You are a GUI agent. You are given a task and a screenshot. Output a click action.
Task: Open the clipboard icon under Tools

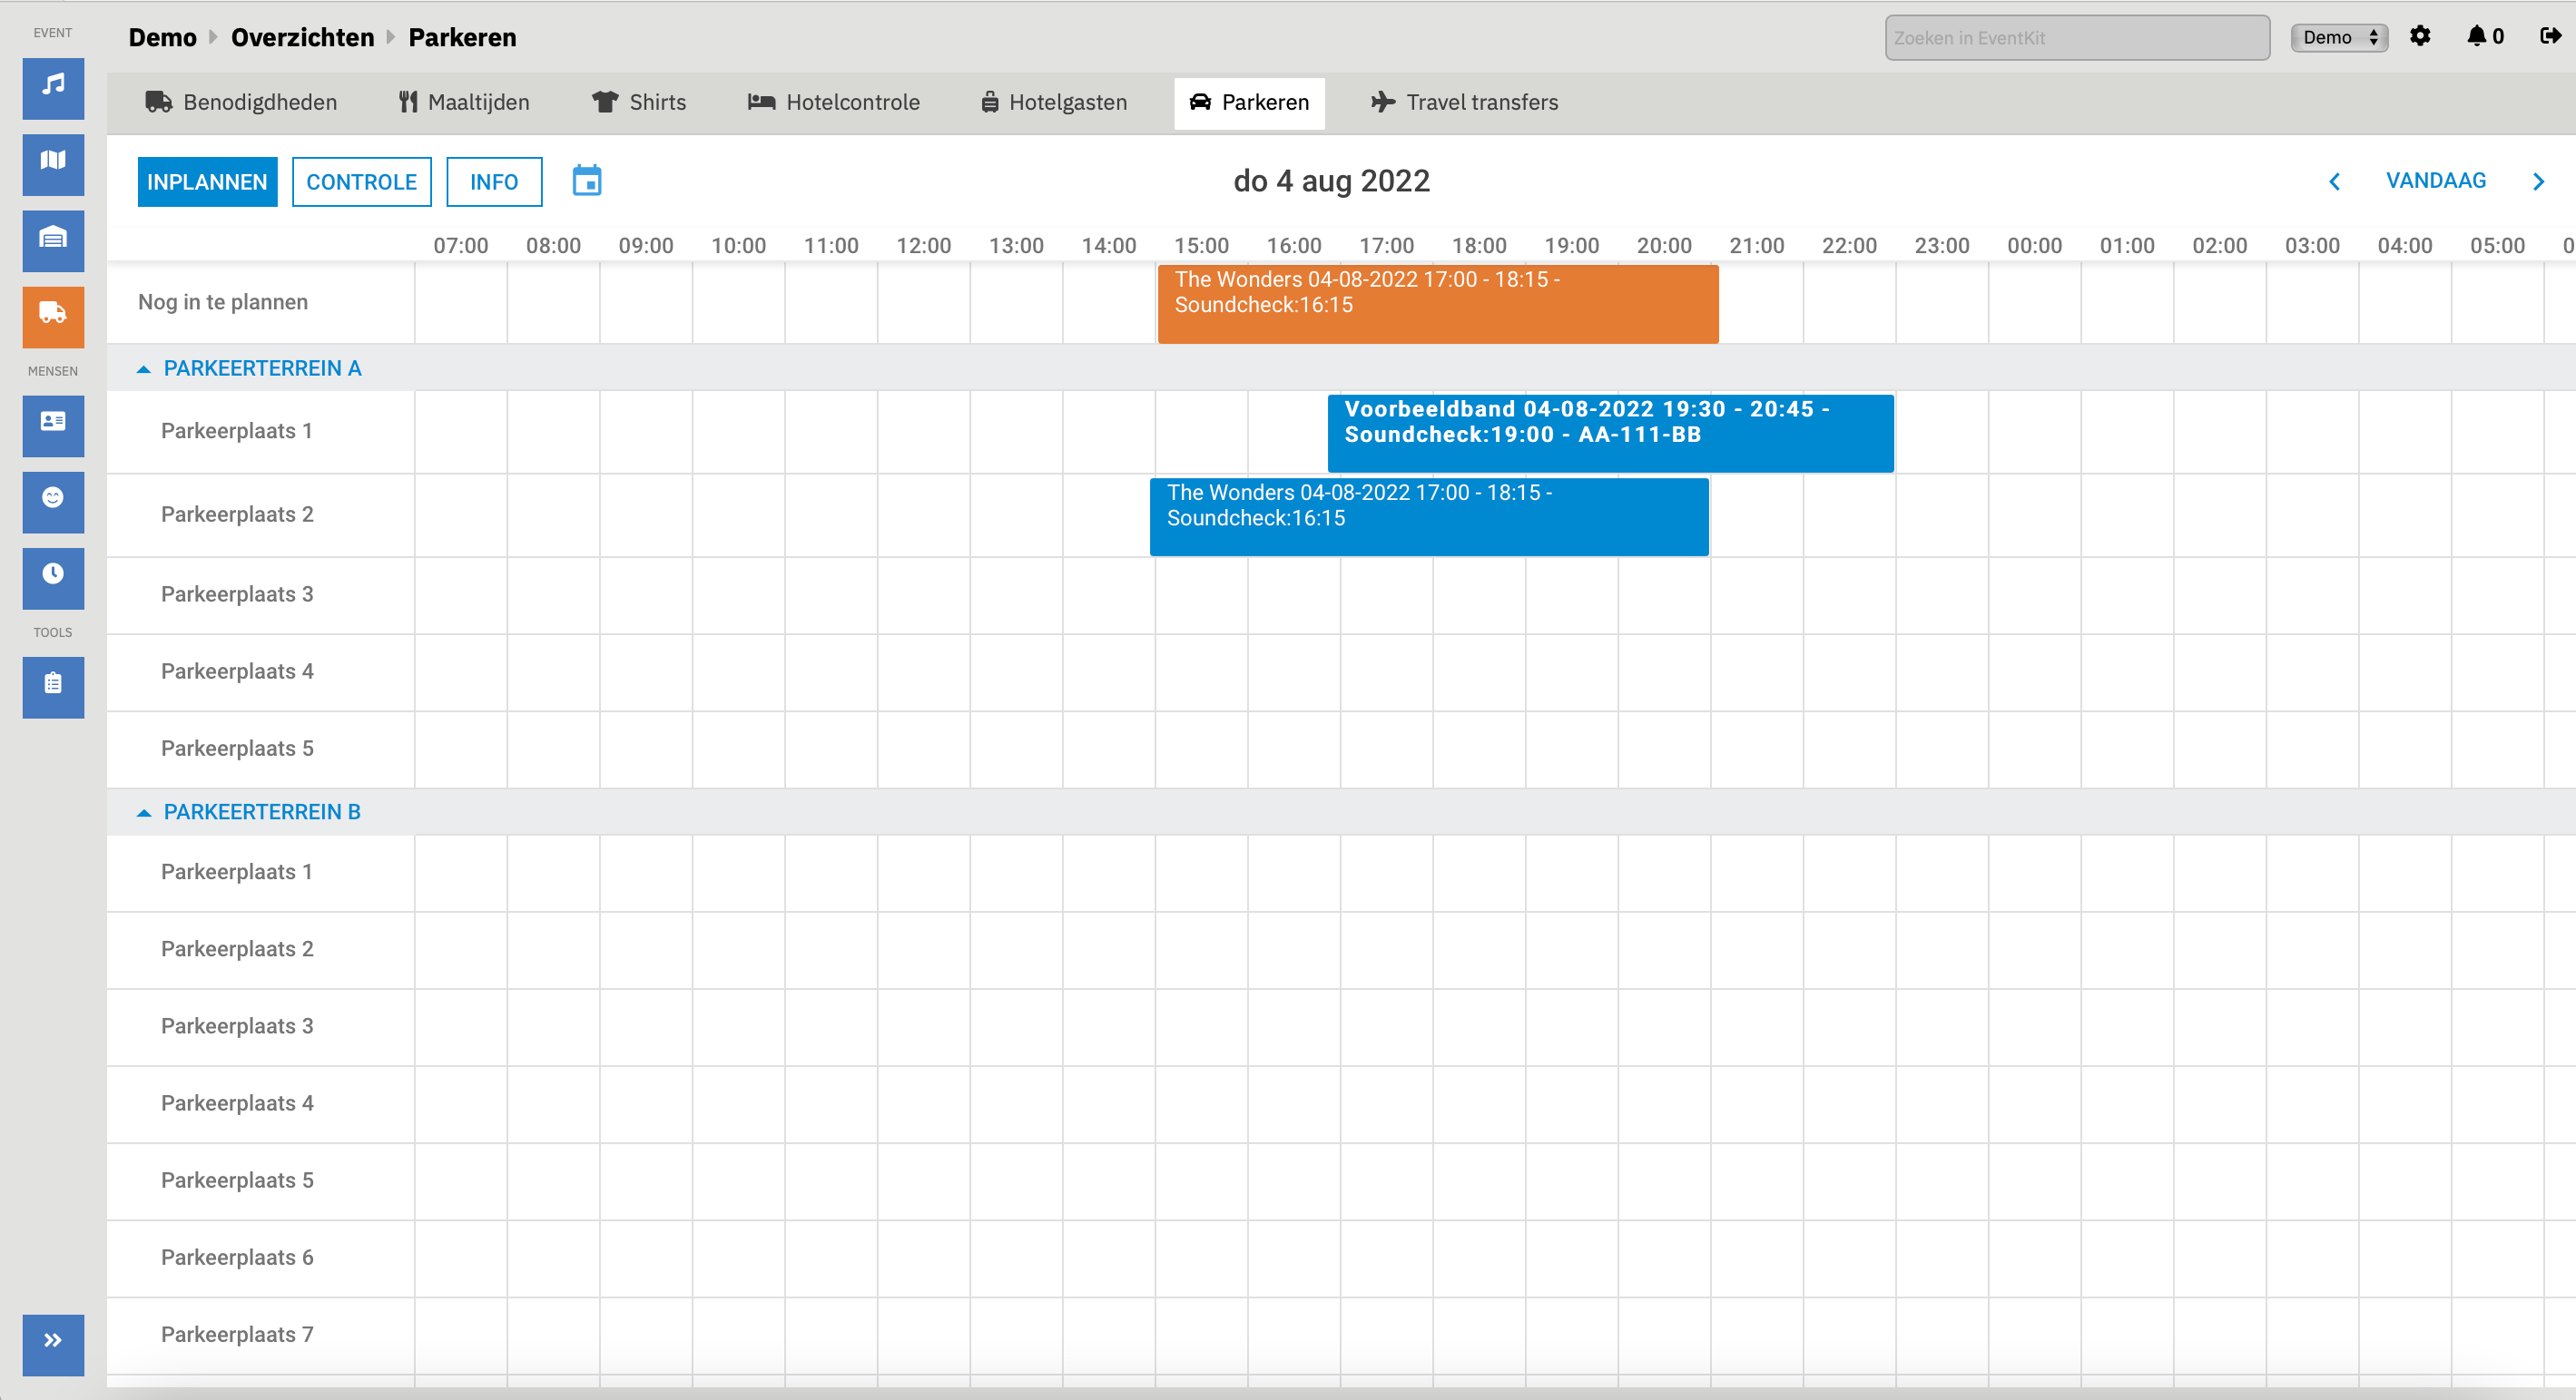coord(53,687)
